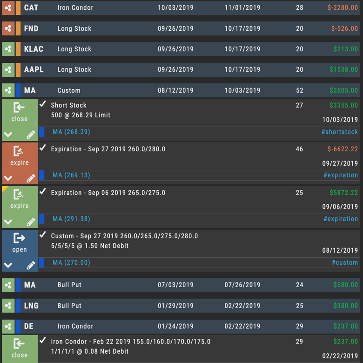Screen dimensions: 363x363
Task: Open the MA (270.00) link
Action: [x=71, y=262]
